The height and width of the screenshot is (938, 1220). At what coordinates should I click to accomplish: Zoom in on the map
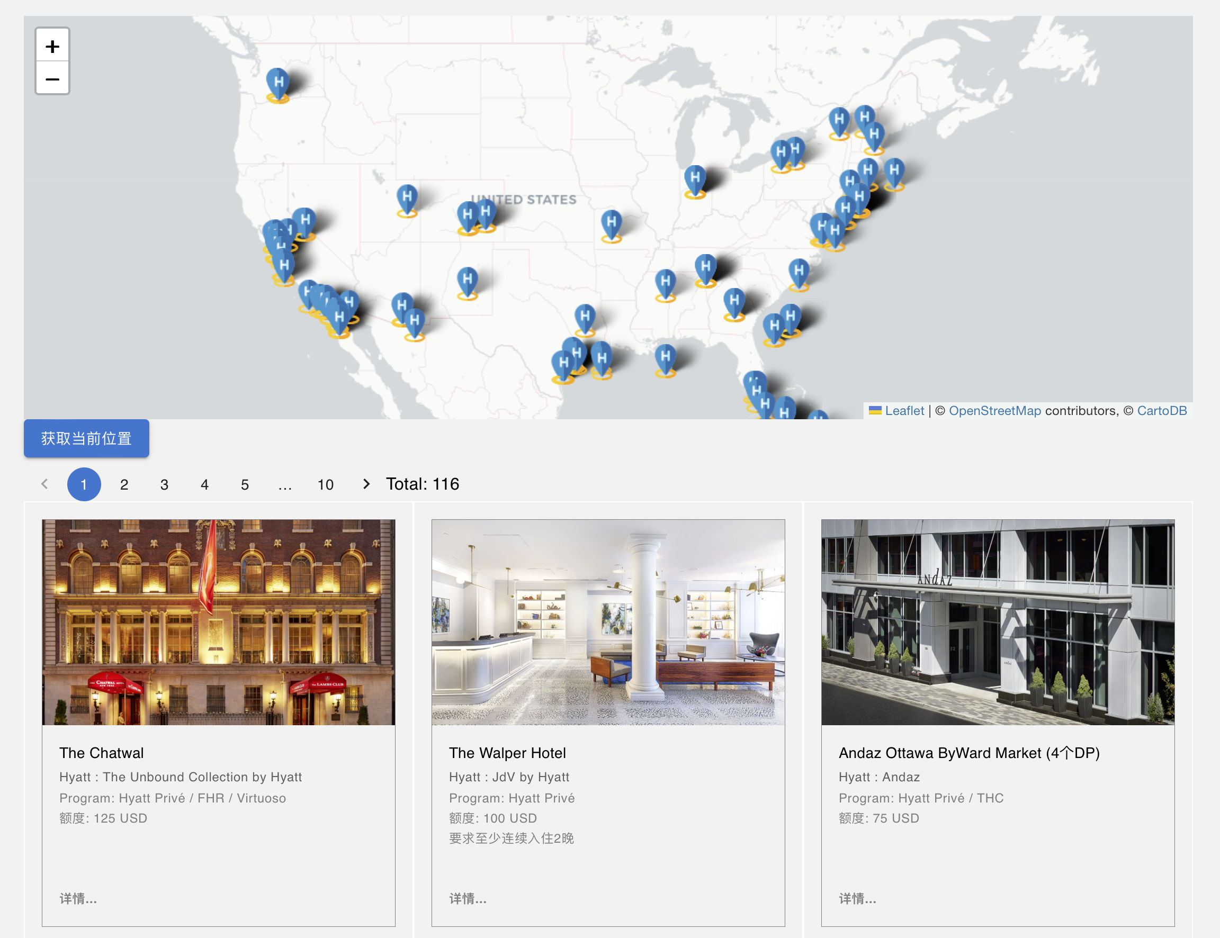(52, 46)
